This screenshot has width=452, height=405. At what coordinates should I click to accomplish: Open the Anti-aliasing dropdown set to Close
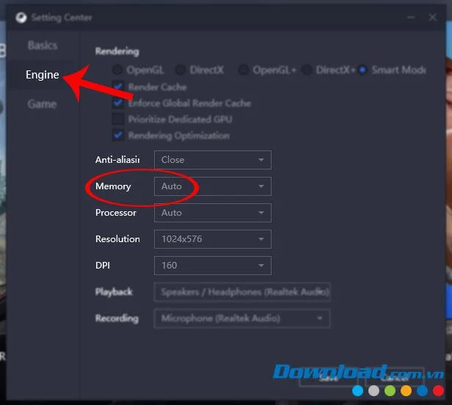213,160
